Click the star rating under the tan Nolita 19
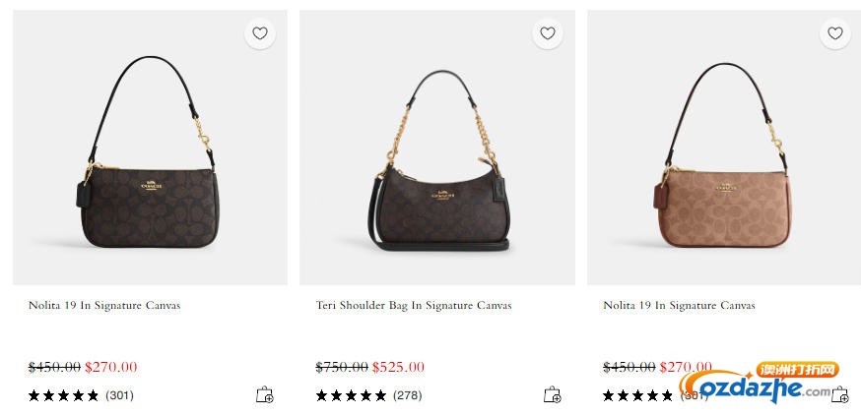 638,395
